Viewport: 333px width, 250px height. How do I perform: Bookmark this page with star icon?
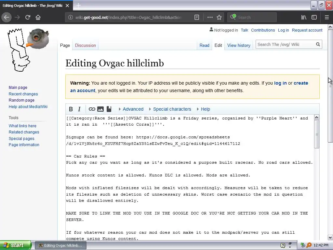pyautogui.click(x=219, y=18)
